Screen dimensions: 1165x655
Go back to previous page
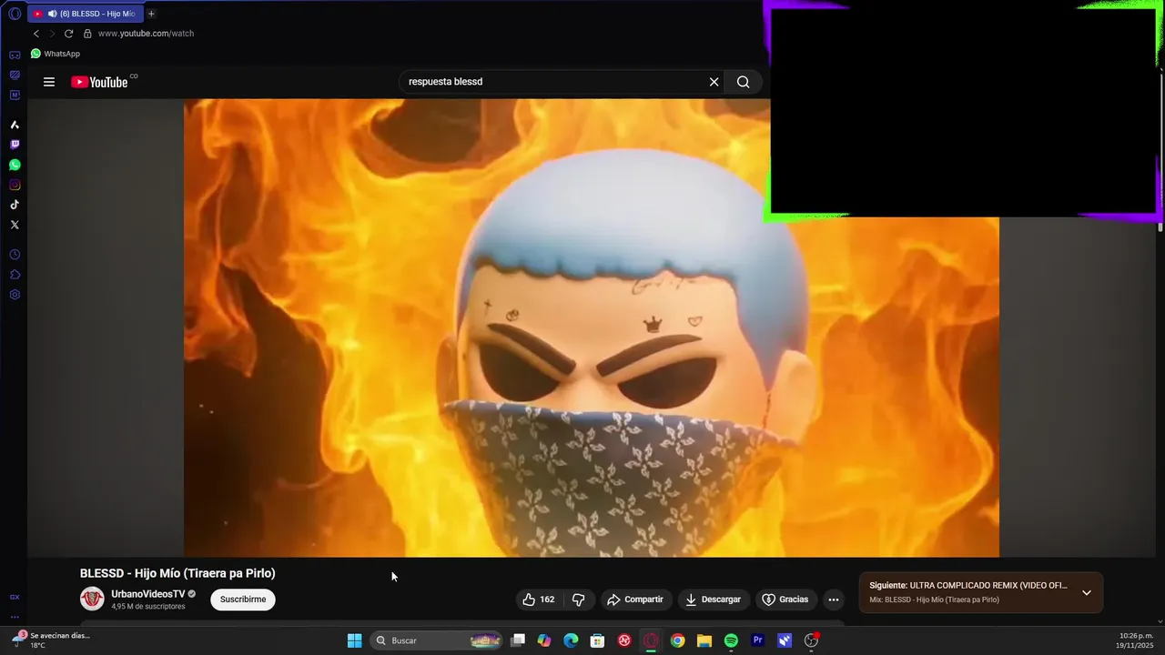(x=36, y=34)
